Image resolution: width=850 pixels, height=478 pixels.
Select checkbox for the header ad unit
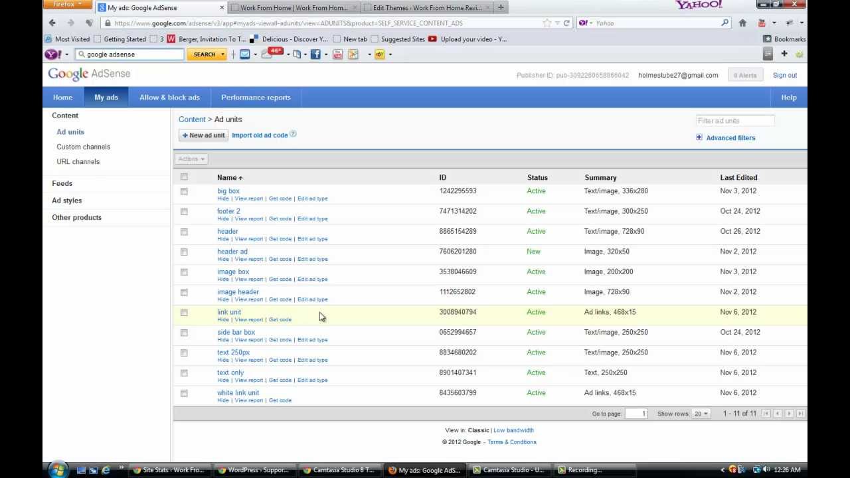(184, 232)
